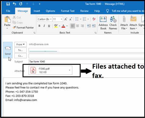The image size is (145, 118).
Task: Click the Redo icon in title bar
Action: click(x=21, y=4)
